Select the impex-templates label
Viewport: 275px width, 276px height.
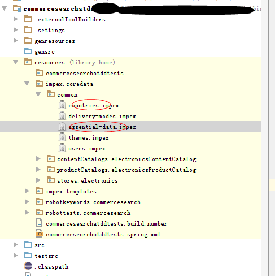pyautogui.click(x=71, y=191)
